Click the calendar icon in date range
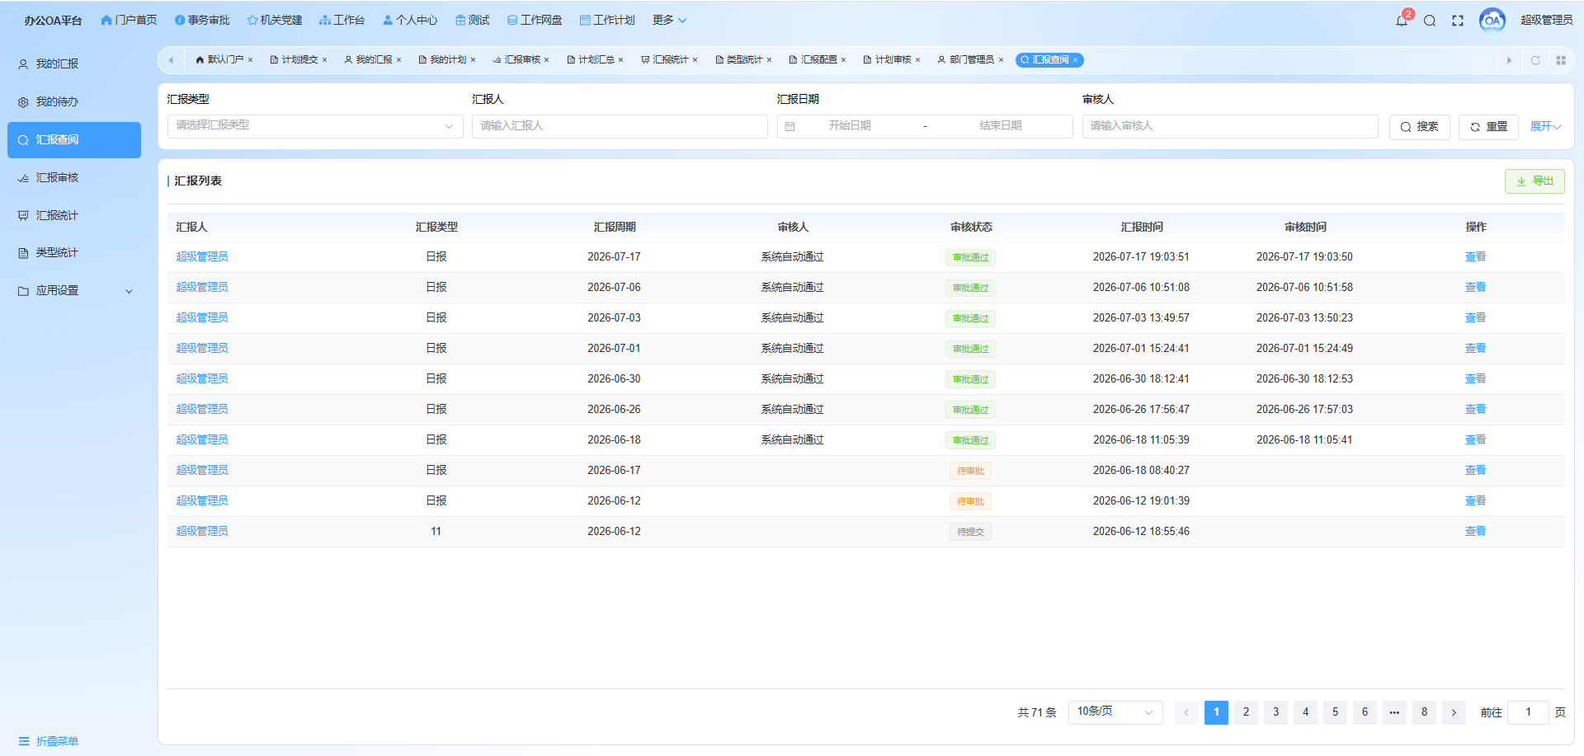 (x=790, y=126)
